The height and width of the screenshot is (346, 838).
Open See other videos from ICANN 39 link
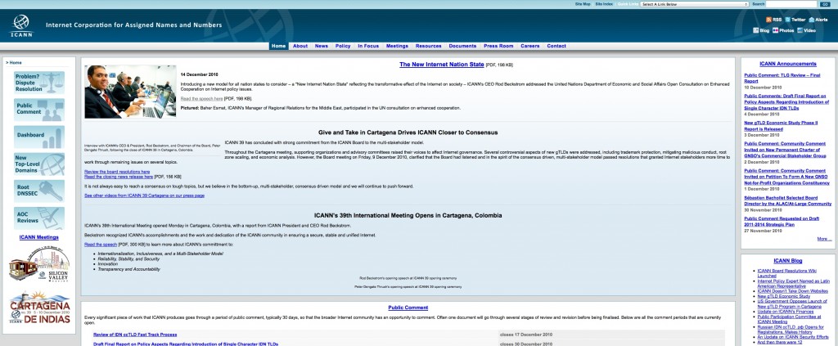144,196
